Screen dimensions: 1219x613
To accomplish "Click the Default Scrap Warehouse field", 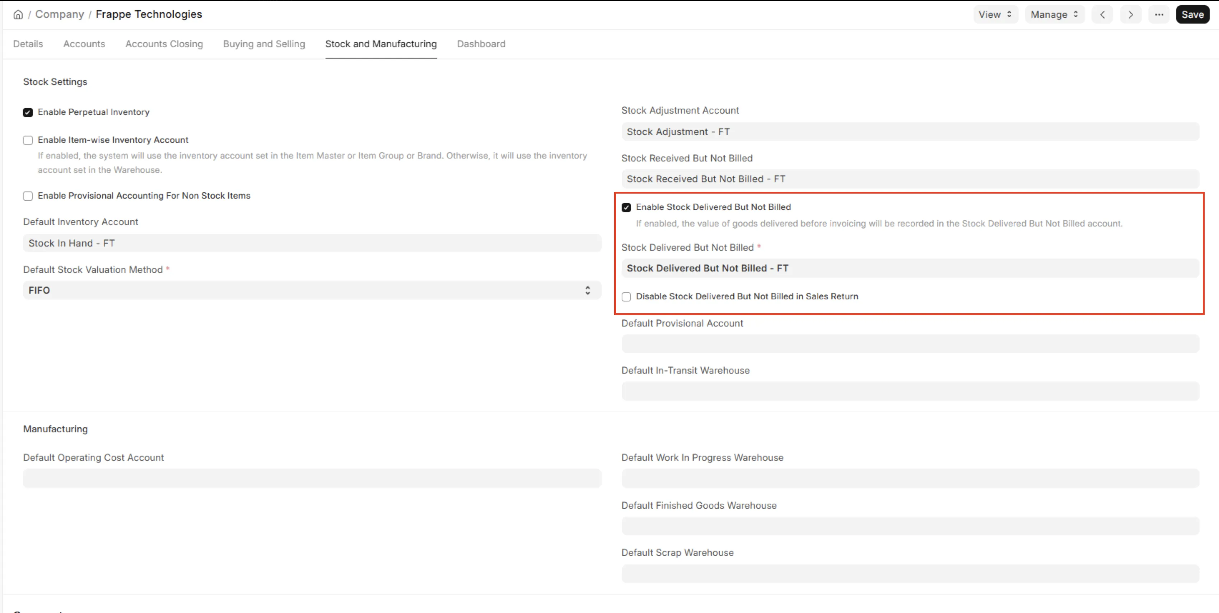I will pyautogui.click(x=910, y=573).
